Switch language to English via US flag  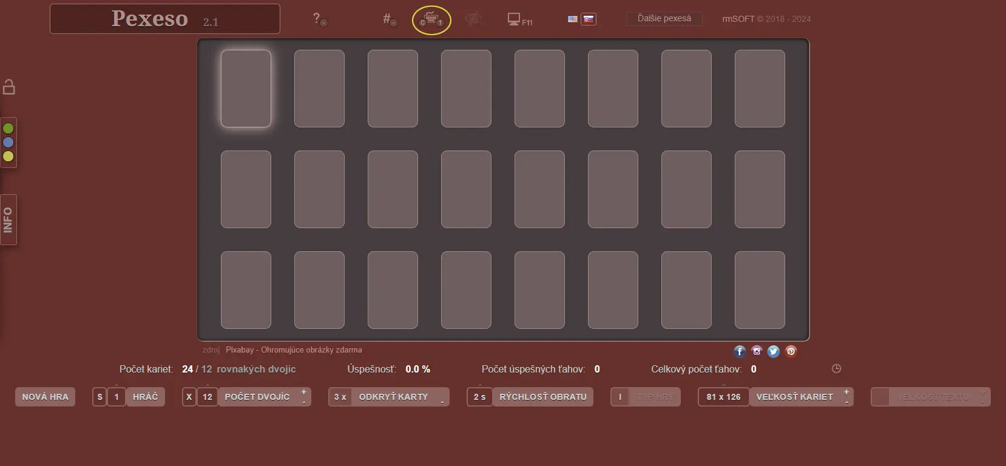(572, 19)
